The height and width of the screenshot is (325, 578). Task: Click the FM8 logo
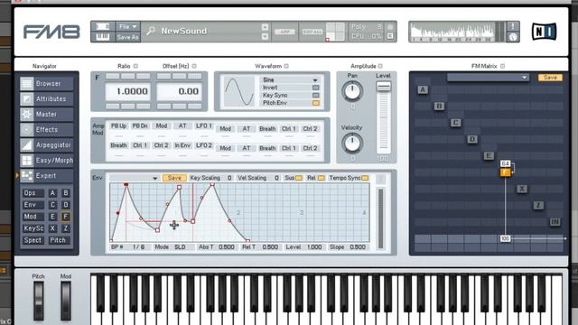[x=51, y=32]
